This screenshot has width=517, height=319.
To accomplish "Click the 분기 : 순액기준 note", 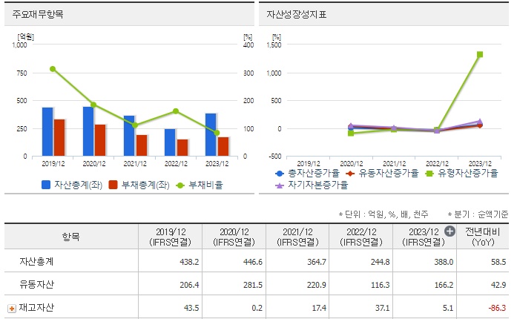I will coord(478,214).
